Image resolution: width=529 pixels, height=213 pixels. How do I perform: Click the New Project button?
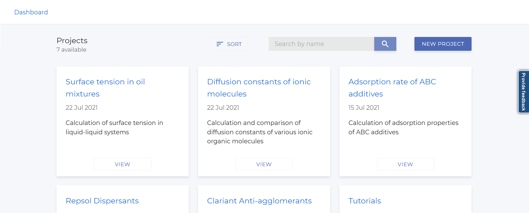443,44
